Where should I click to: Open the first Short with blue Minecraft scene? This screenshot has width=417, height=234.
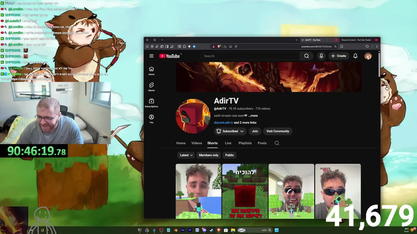pyautogui.click(x=198, y=191)
